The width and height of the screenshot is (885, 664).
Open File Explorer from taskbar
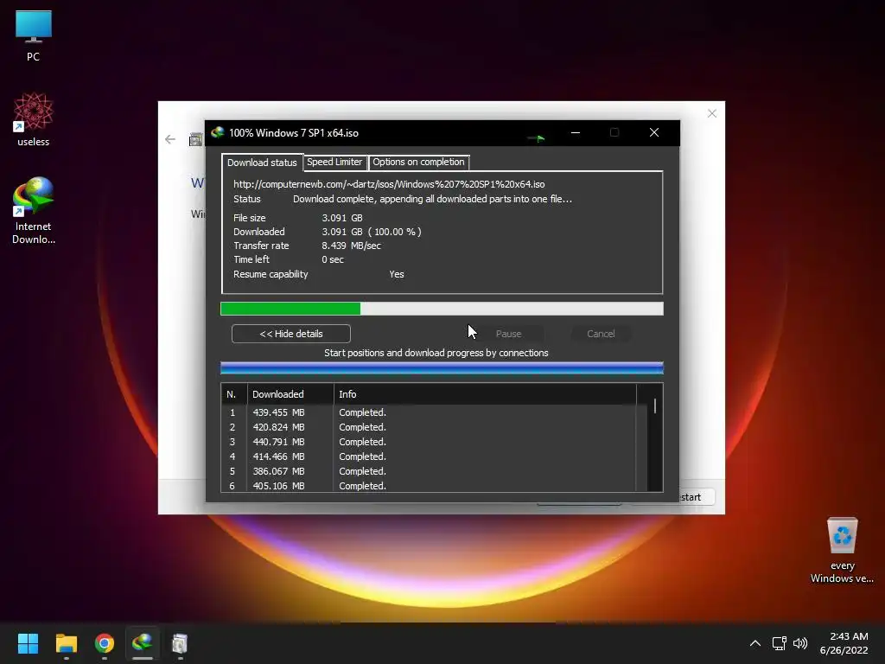pos(66,643)
